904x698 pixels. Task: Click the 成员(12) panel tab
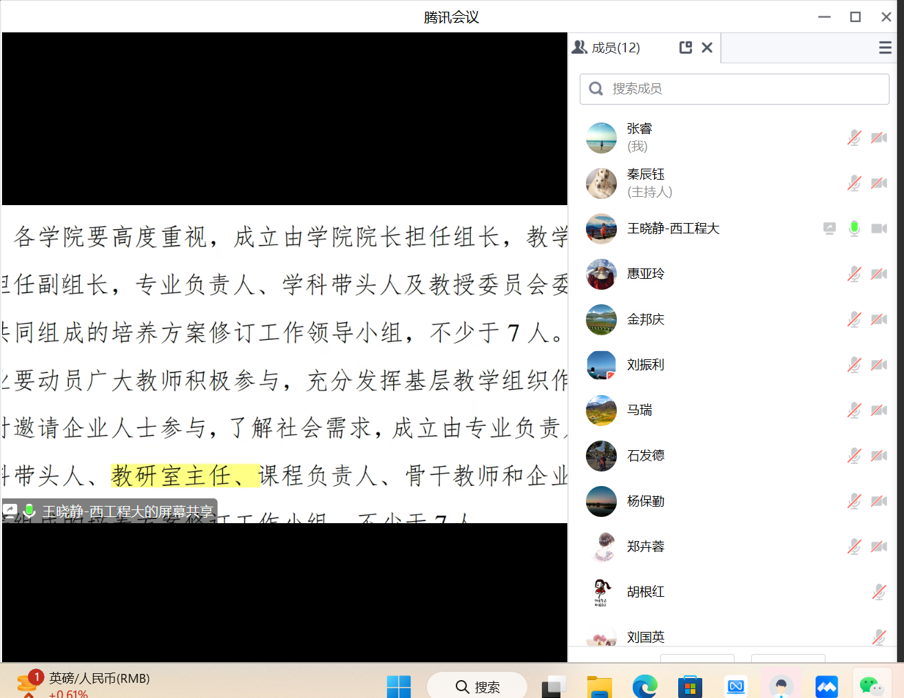pyautogui.click(x=607, y=47)
